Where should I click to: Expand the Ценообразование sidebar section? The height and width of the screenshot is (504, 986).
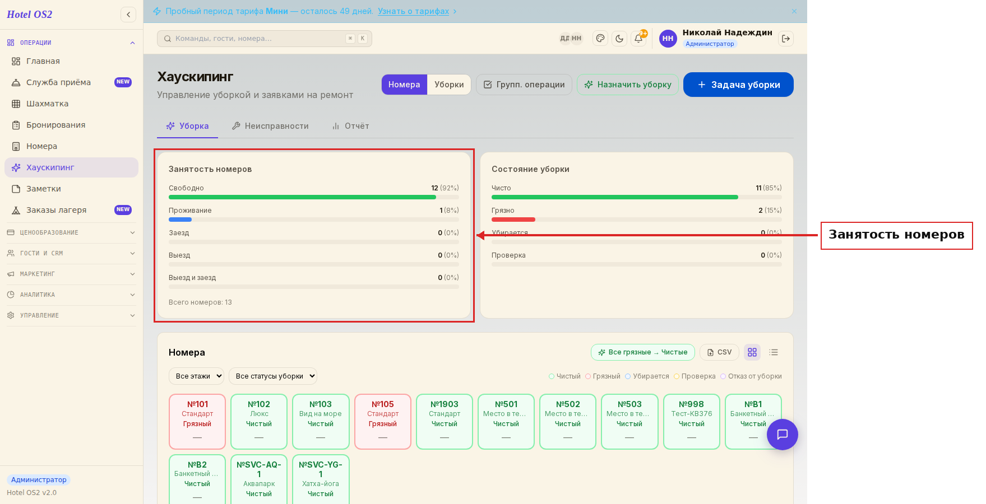click(71, 232)
